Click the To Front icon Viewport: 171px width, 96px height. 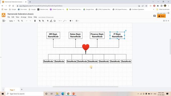pos(40,21)
